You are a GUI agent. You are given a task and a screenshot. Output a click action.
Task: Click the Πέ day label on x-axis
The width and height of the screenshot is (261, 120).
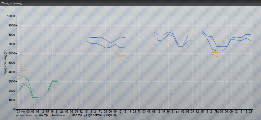tap(178, 111)
